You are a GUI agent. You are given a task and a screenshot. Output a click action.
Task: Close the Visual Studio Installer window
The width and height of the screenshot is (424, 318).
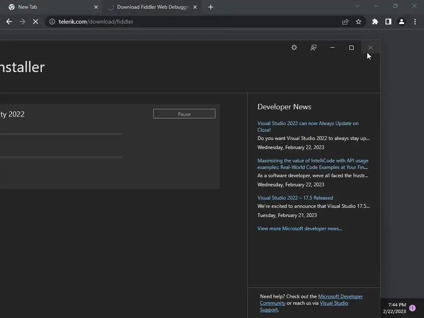(x=371, y=48)
